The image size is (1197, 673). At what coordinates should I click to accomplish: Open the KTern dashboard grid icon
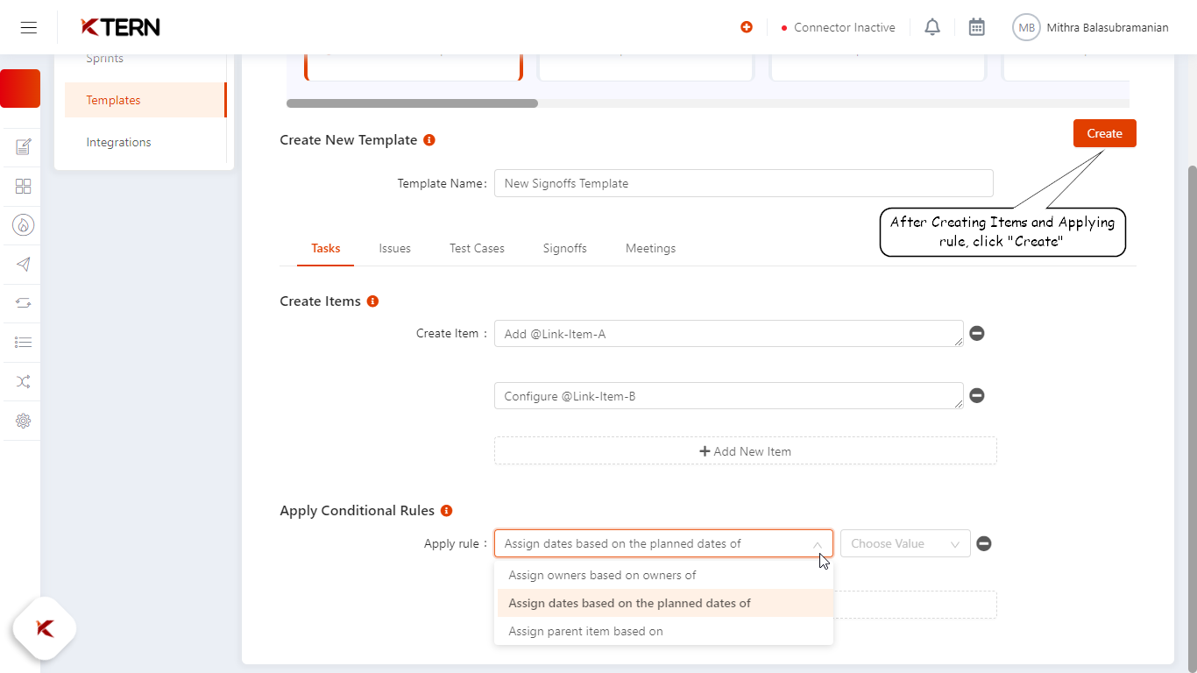22,186
